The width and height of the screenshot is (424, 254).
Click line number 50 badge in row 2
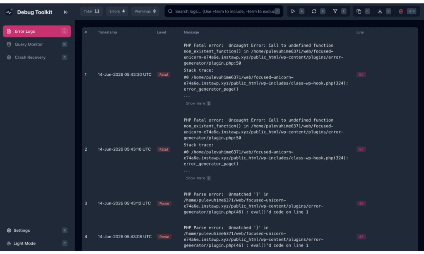[361, 149]
